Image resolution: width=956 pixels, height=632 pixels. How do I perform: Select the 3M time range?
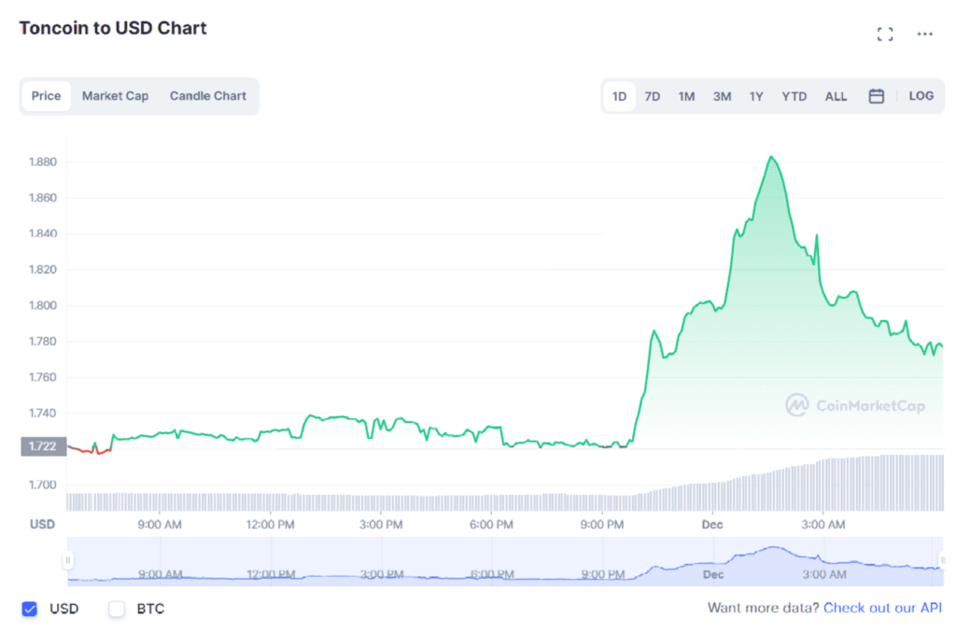click(x=722, y=96)
